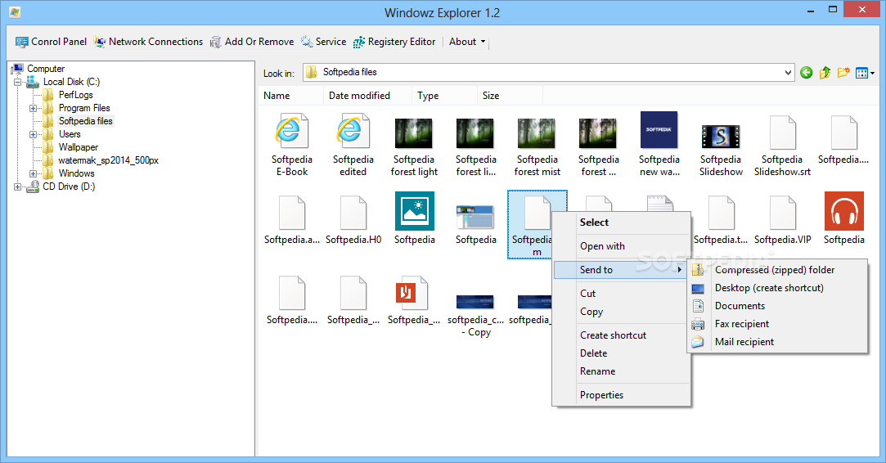Expand the Windows tree node
Screen dimensions: 886x463
coord(34,173)
